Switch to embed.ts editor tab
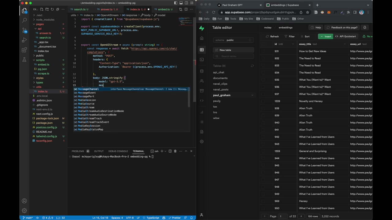392x220 pixels. click(x=165, y=9)
